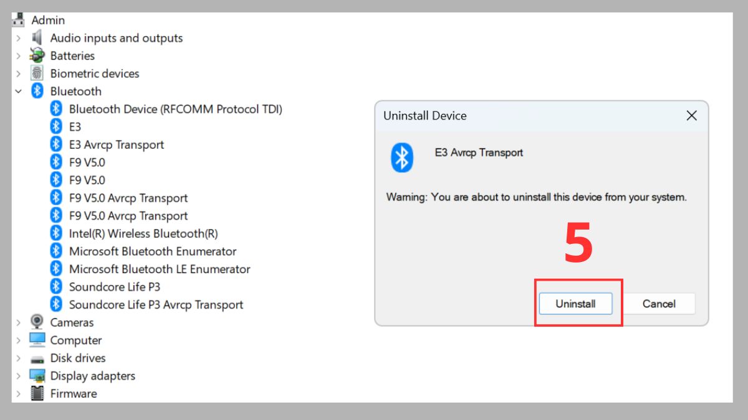Click the Batteries category icon
Viewport: 748px width, 420px height.
click(x=36, y=55)
